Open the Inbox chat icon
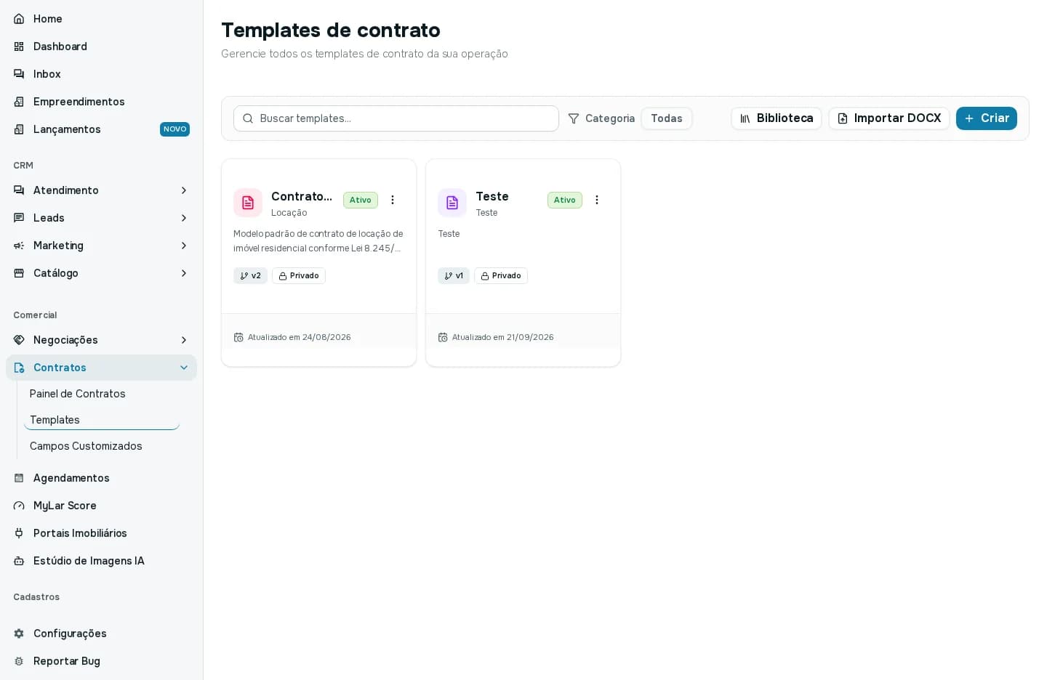 (19, 74)
